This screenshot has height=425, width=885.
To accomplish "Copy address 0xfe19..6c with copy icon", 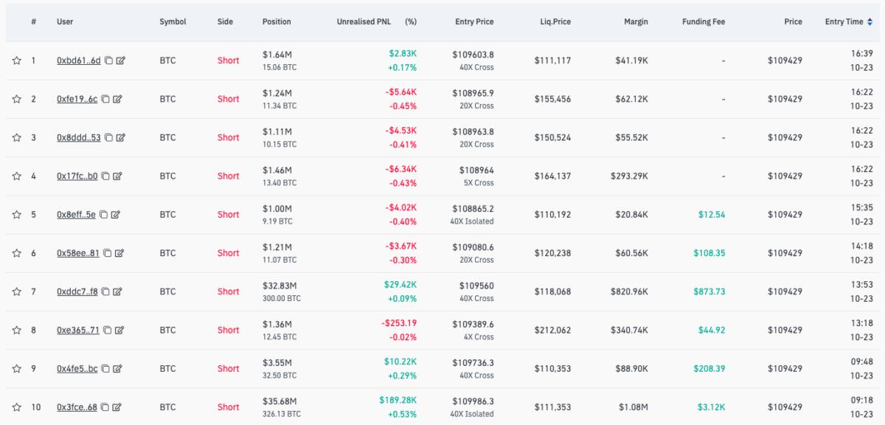I will [x=105, y=99].
